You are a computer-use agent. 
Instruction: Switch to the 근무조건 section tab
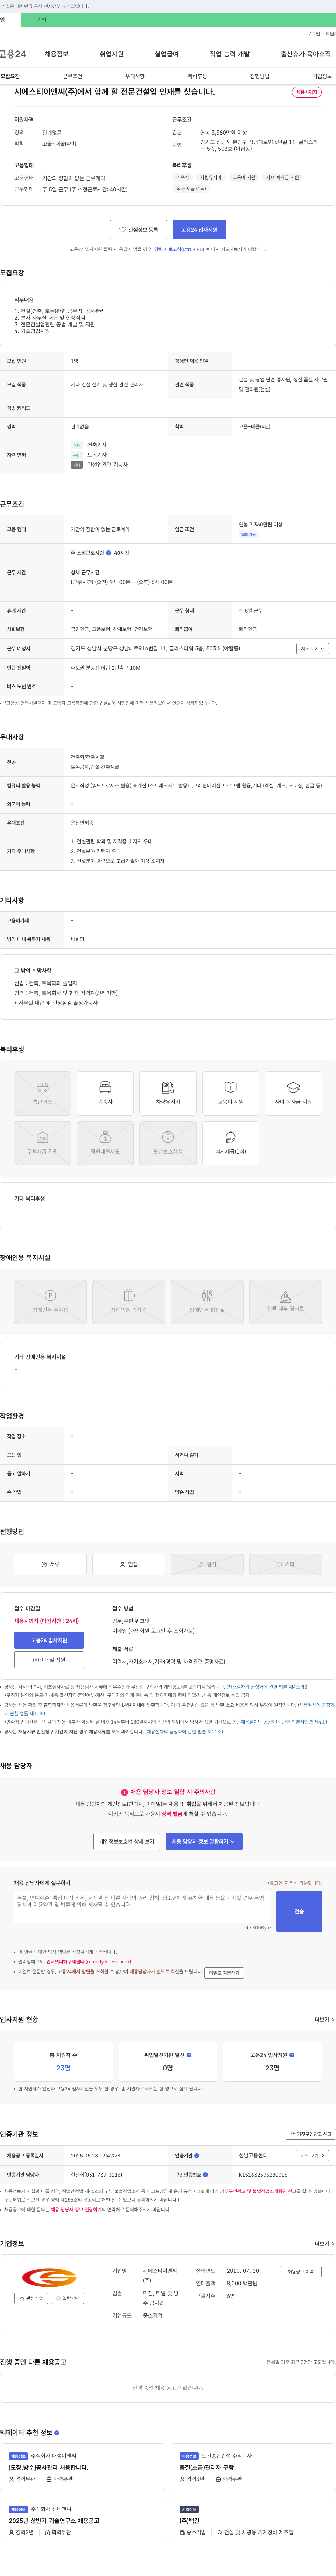point(73,76)
